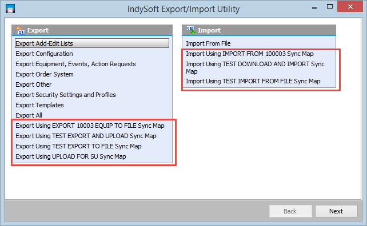The image size is (367, 226).
Task: Select Export Add-Edit Lists option
Action: pyautogui.click(x=92, y=43)
